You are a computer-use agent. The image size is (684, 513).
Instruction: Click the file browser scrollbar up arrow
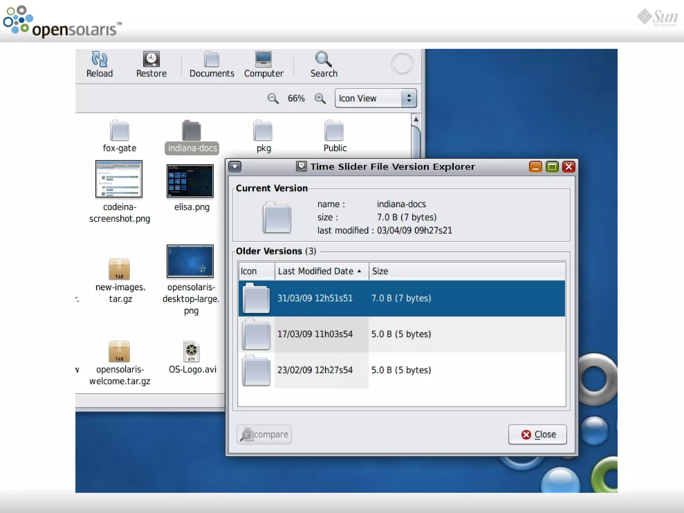[416, 119]
